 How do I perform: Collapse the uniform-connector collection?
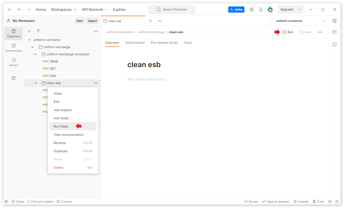29,40
